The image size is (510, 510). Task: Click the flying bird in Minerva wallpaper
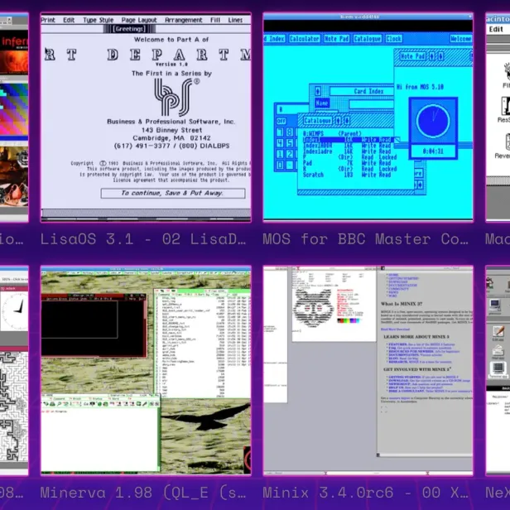[x=206, y=417]
